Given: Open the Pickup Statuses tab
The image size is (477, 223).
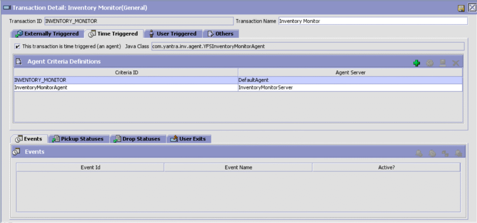Looking at the screenshot, I should pyautogui.click(x=79, y=139).
